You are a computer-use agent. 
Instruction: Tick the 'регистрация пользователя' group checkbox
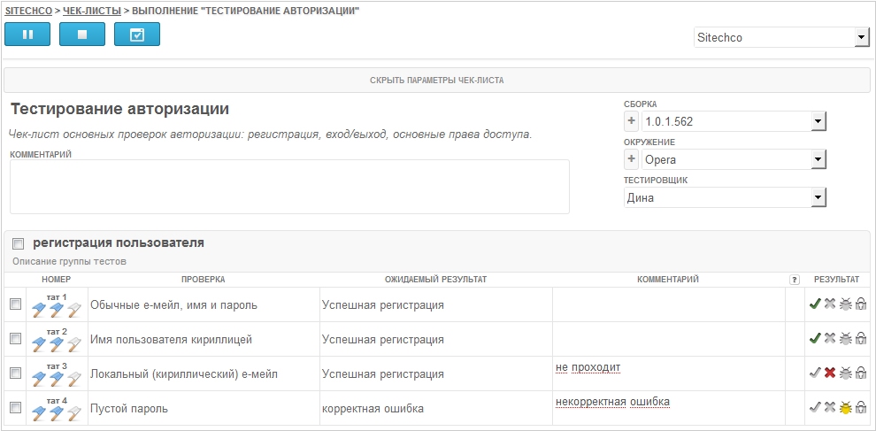coord(19,243)
